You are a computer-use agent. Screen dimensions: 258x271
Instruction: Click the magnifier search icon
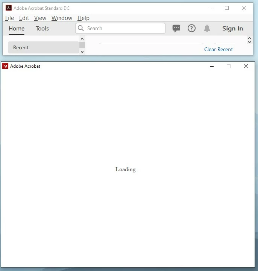[x=80, y=28]
